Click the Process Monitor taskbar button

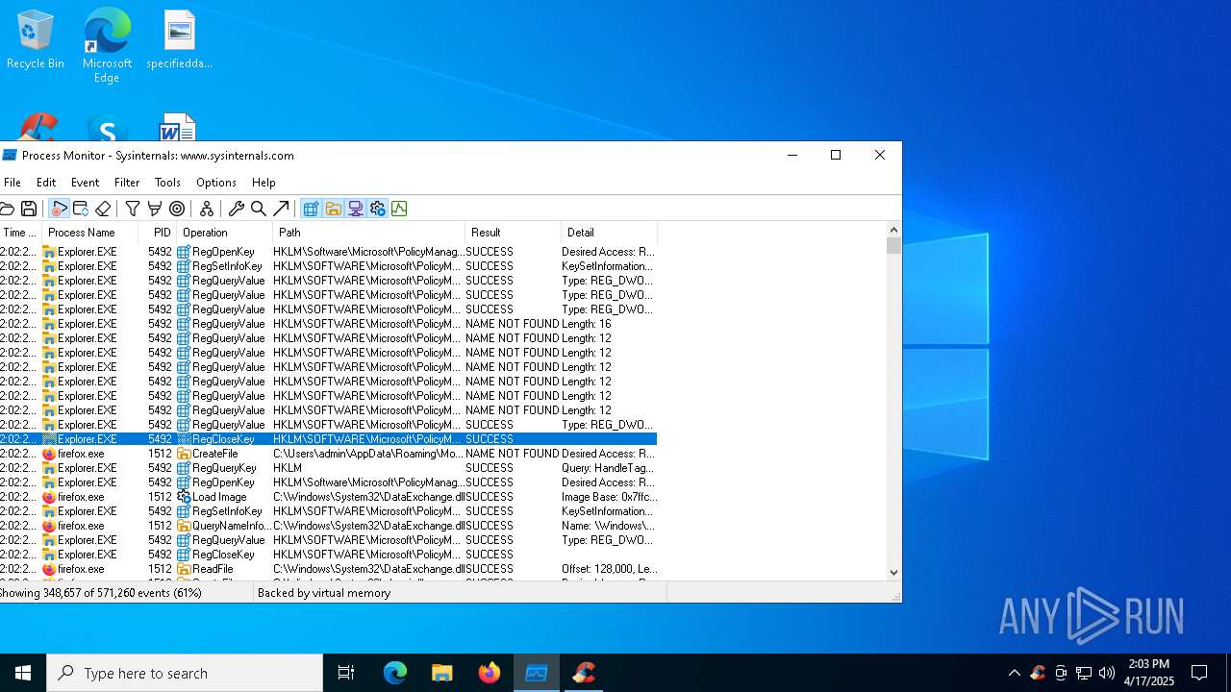[537, 673]
